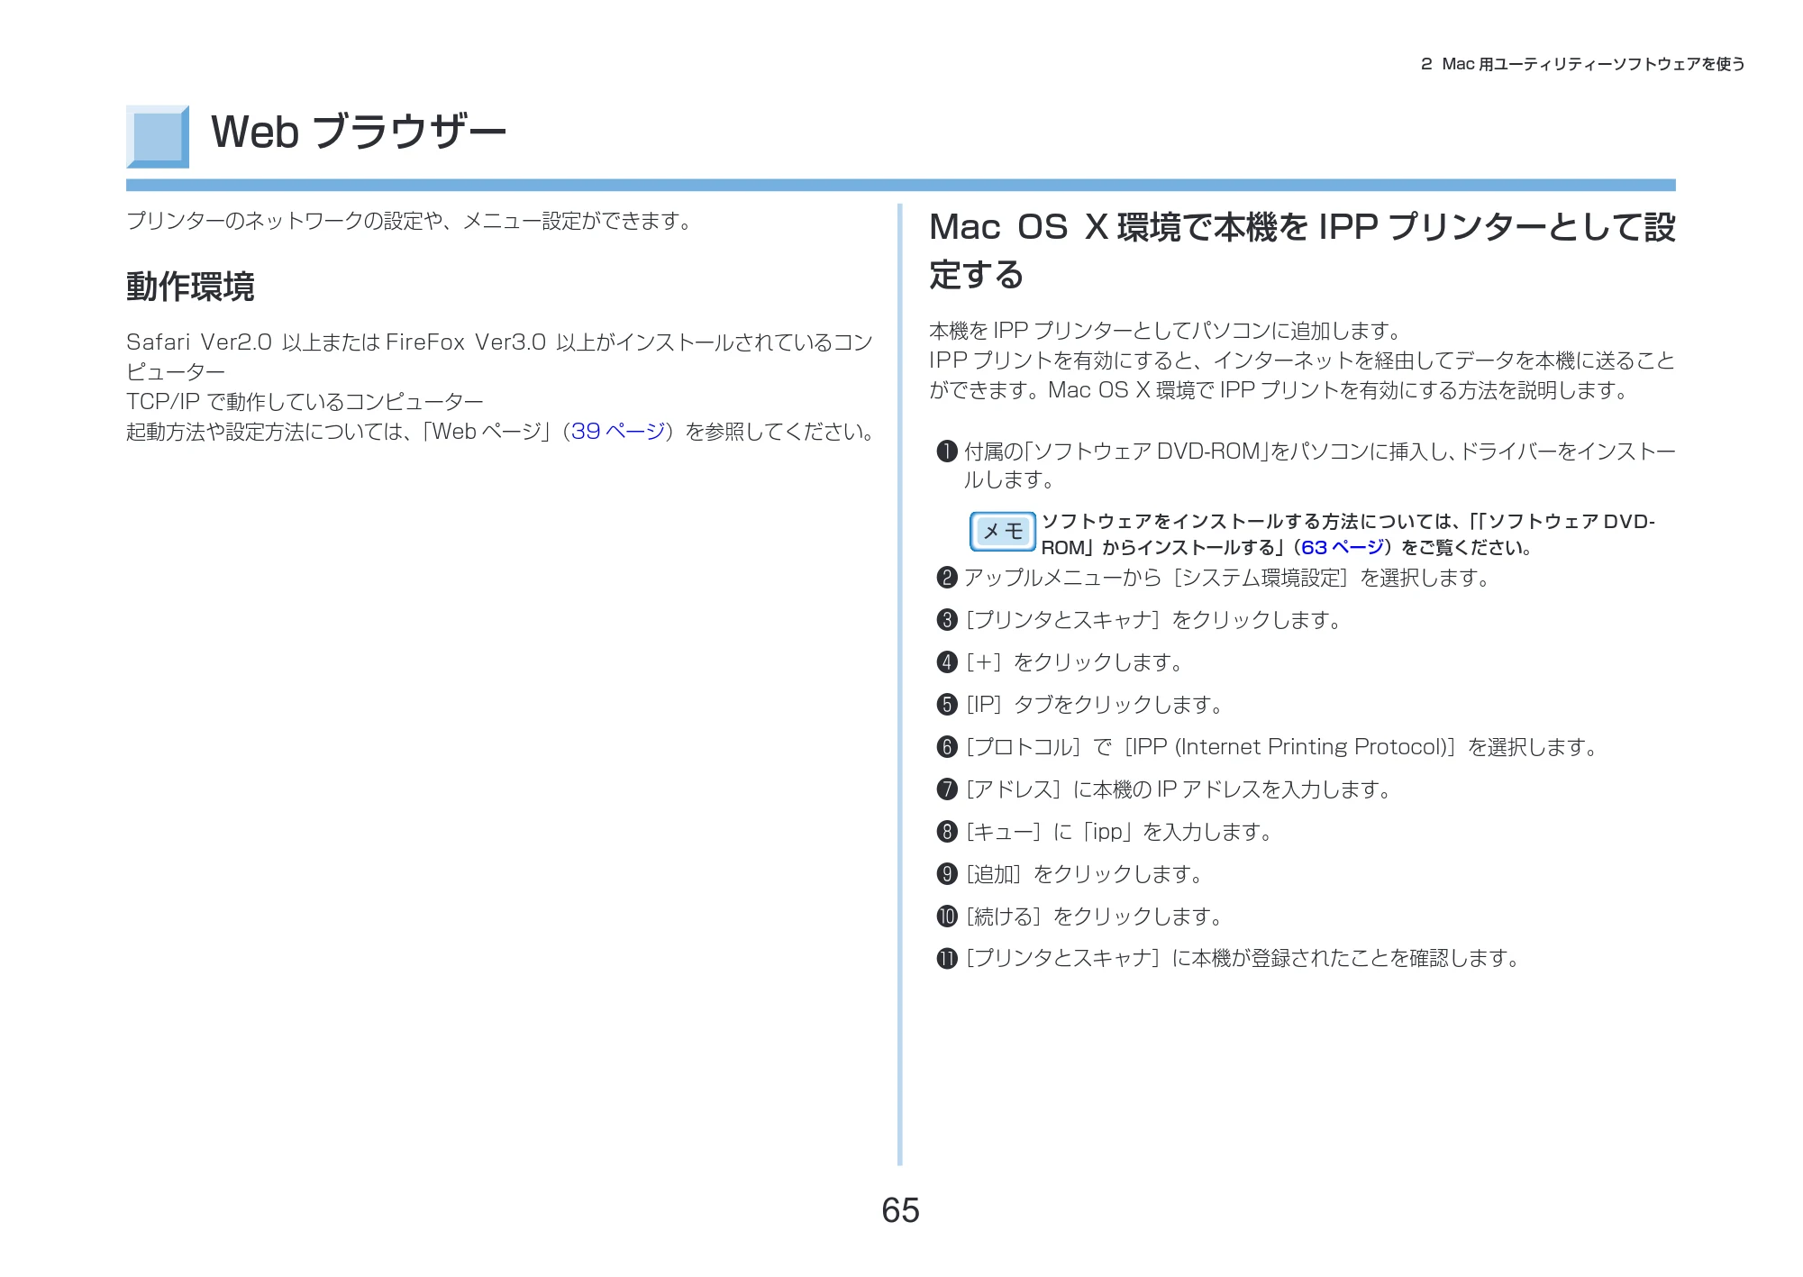Click the header text Mac 用ユーティリティーソフトウェアを使う
The height and width of the screenshot is (1277, 1803).
[1593, 64]
